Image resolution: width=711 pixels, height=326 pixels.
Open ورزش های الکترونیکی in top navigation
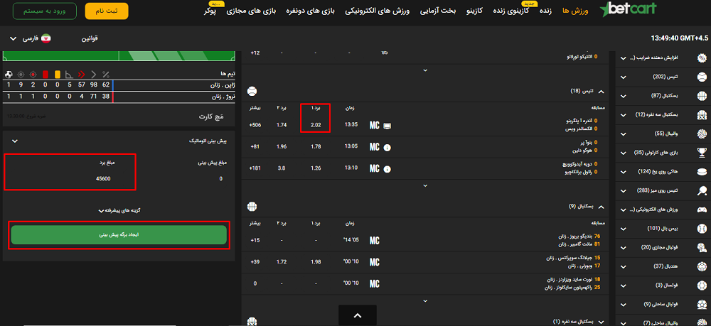tap(378, 11)
